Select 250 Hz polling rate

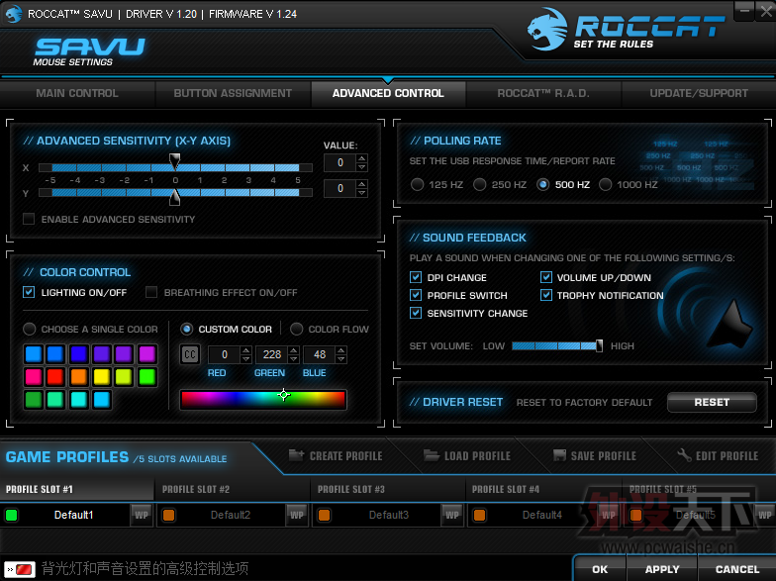click(479, 184)
